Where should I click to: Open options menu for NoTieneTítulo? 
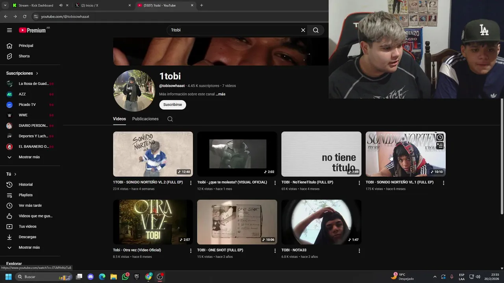coord(359,183)
